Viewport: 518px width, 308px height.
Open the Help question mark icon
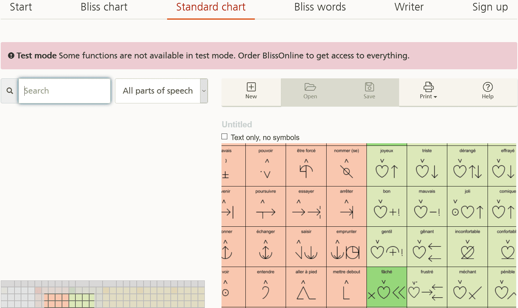[488, 87]
